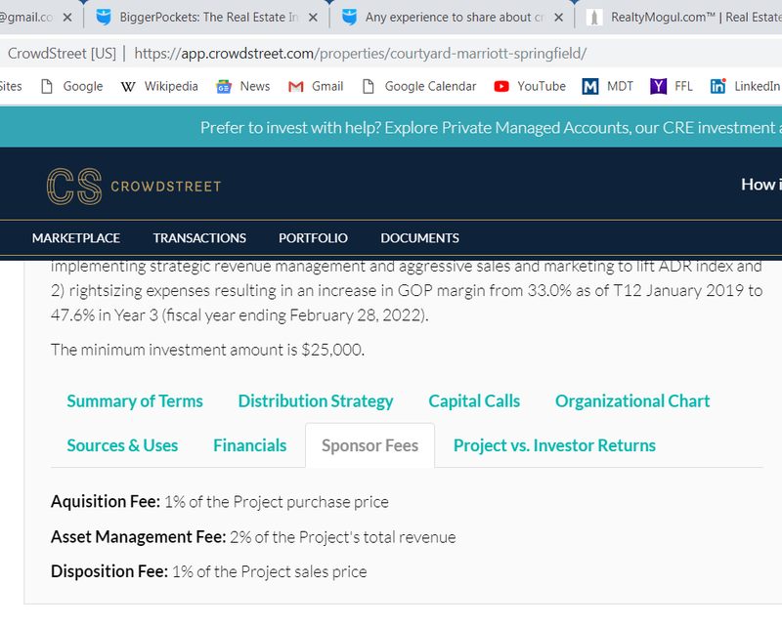Select the Sponsor Fees tab
The height and width of the screenshot is (629, 782).
point(370,445)
